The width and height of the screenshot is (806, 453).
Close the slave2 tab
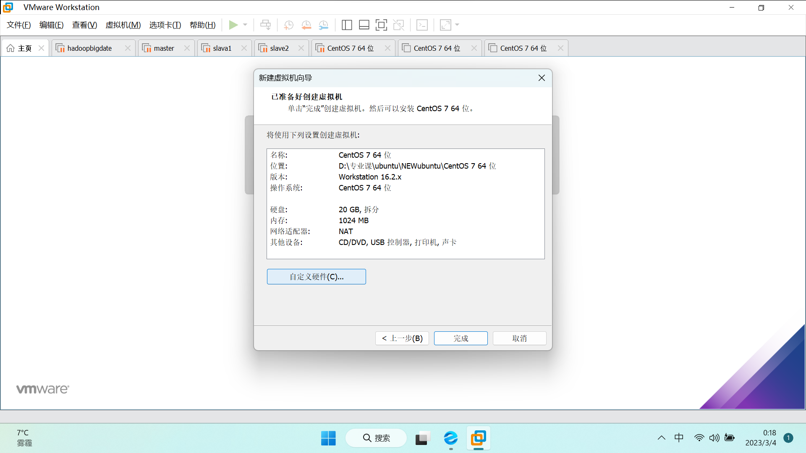pos(301,48)
